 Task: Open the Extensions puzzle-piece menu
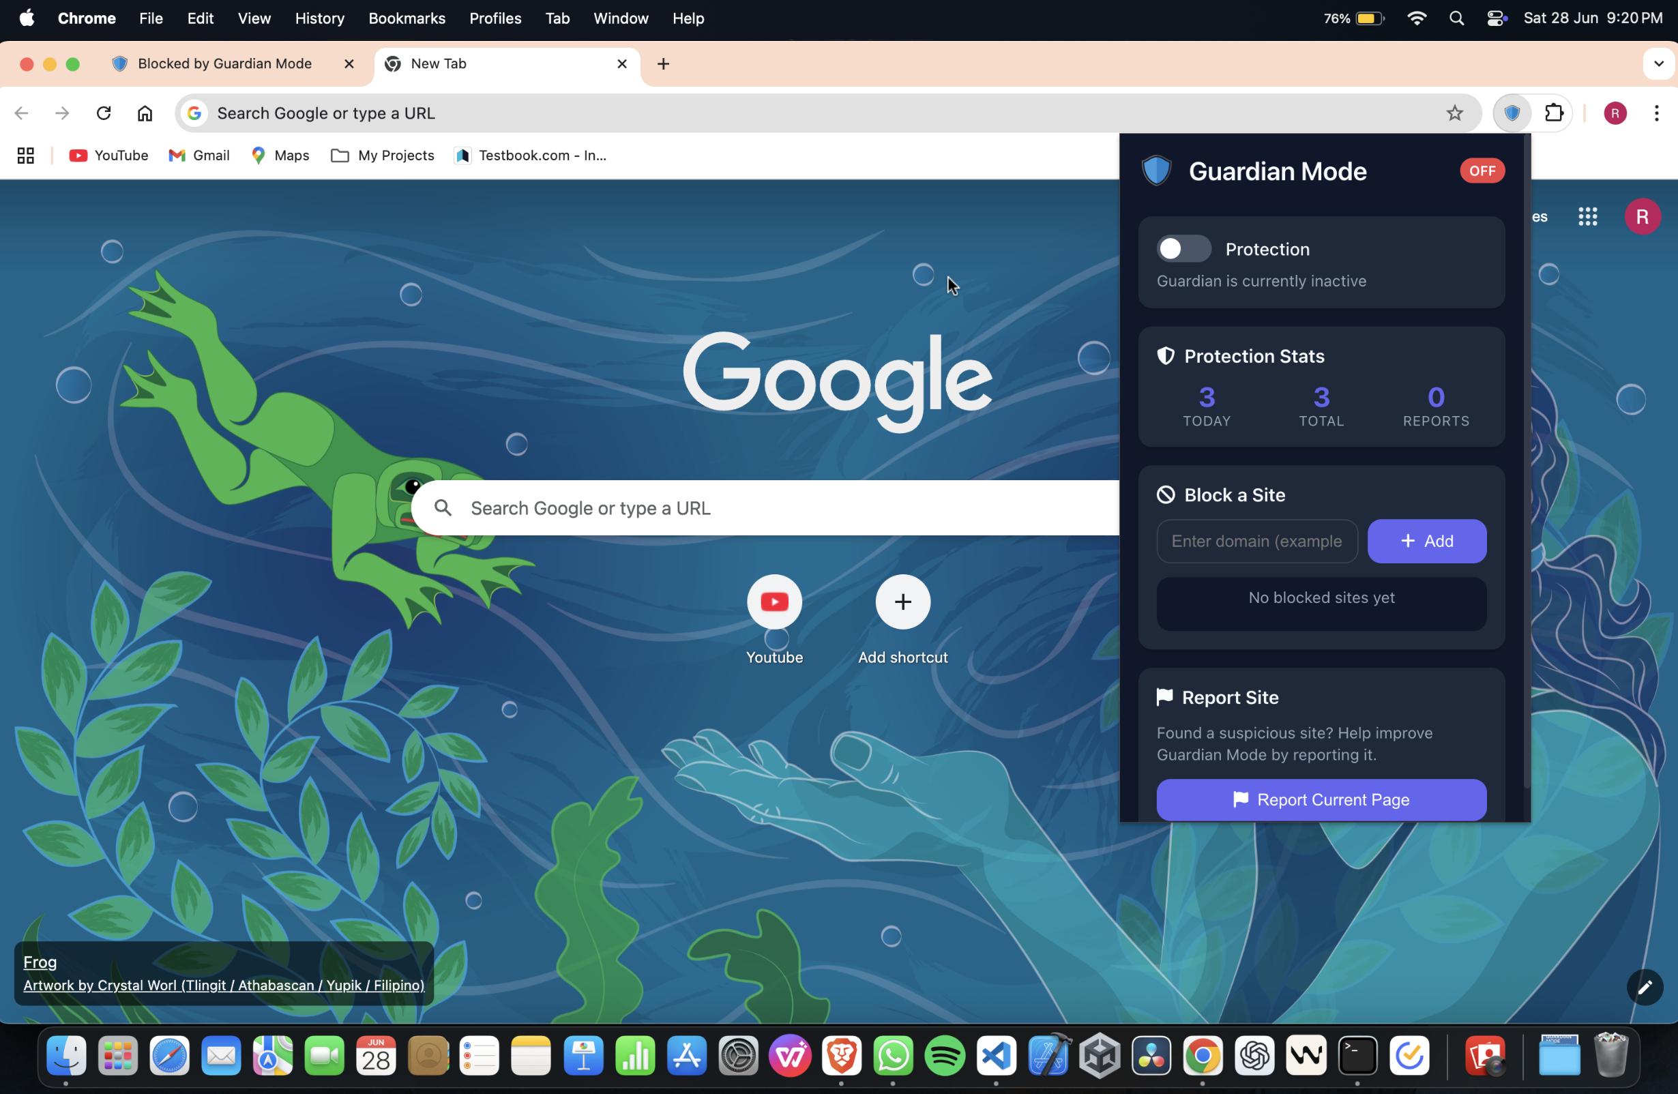pos(1554,113)
